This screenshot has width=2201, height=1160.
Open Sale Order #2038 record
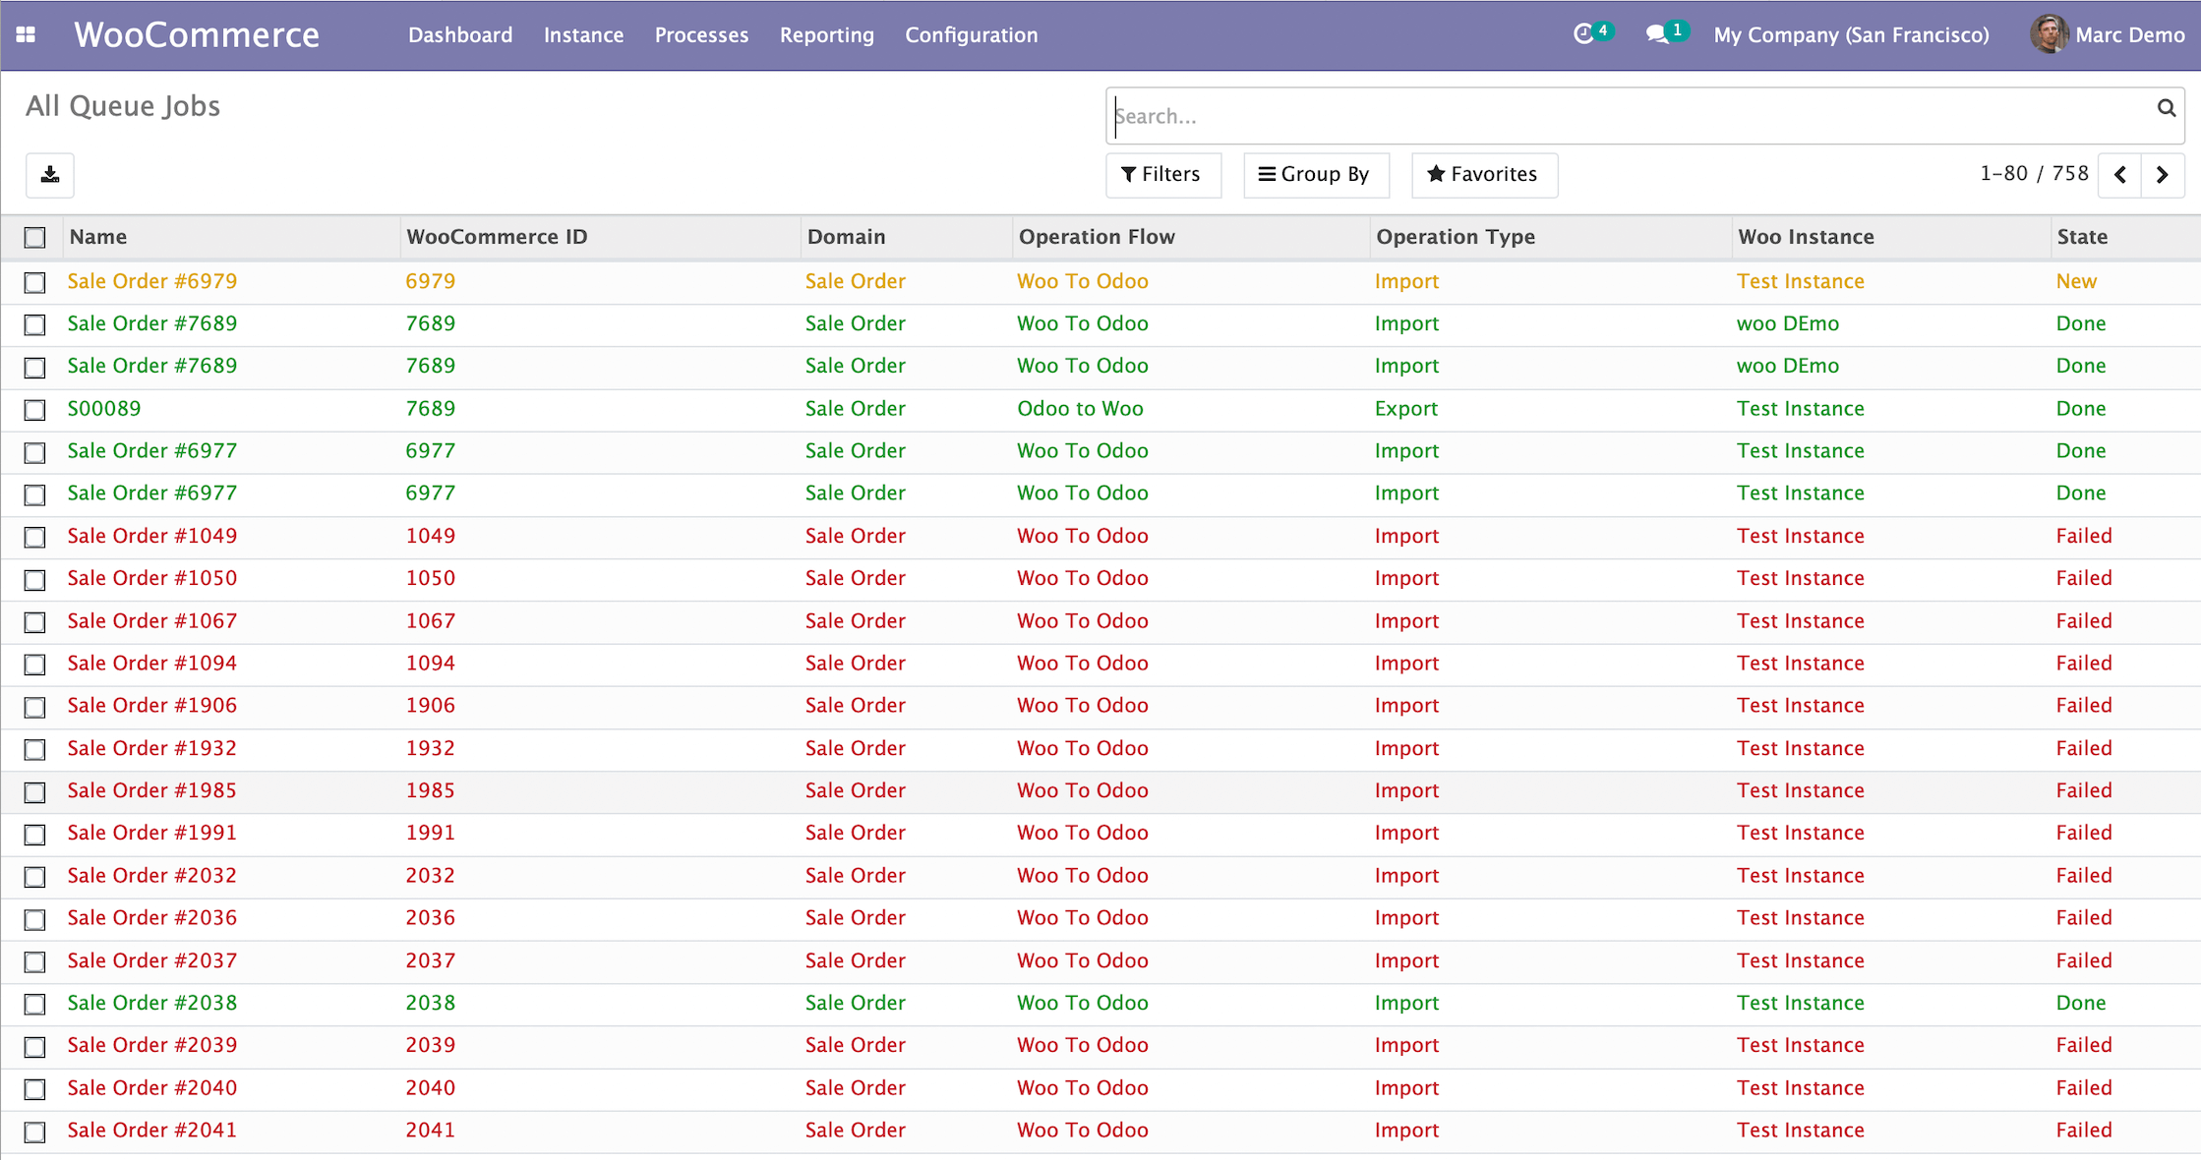tap(152, 1003)
